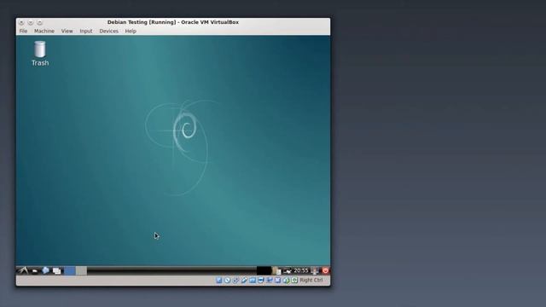
Task: Click the Right Ctrl host key label
Action: [x=311, y=280]
